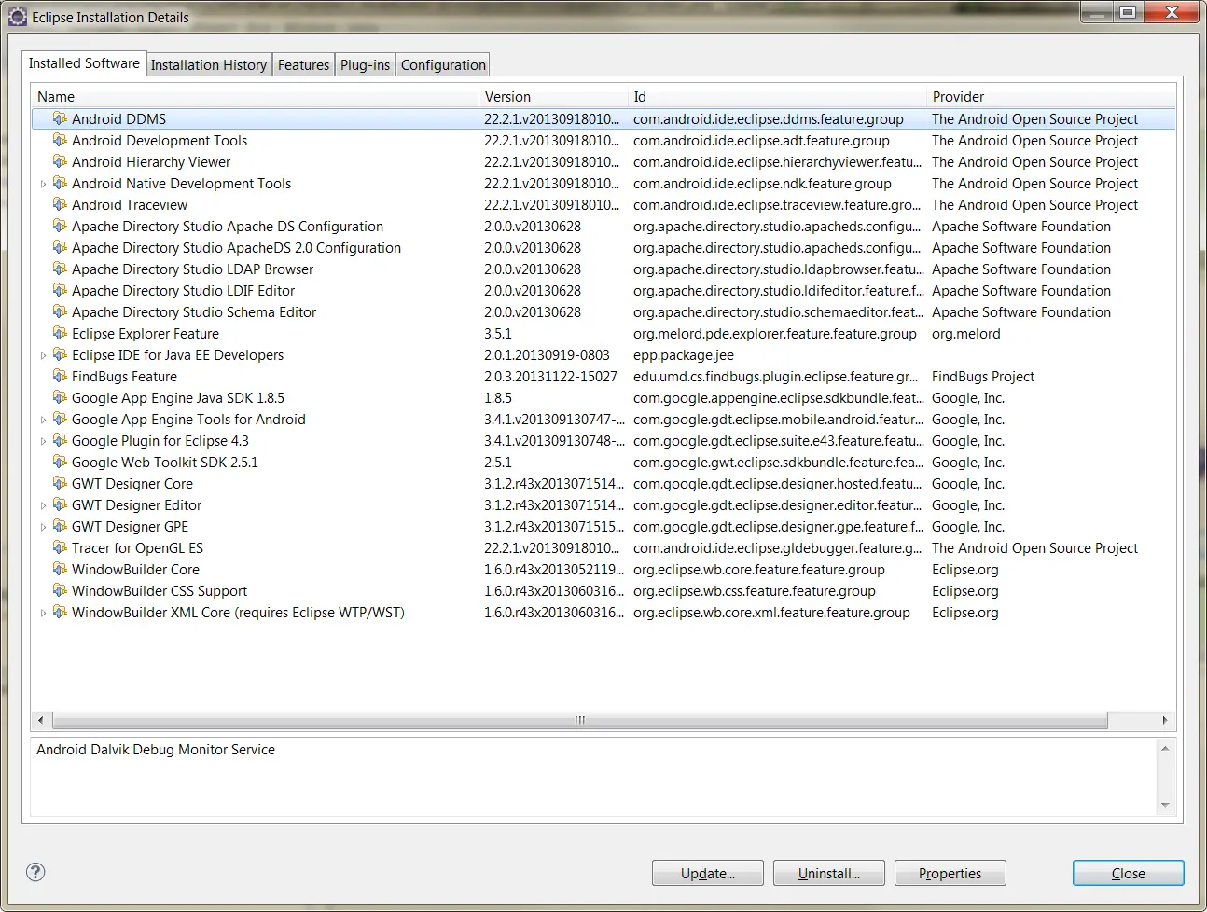Select the 'Android Development Tools' row text

click(x=160, y=140)
